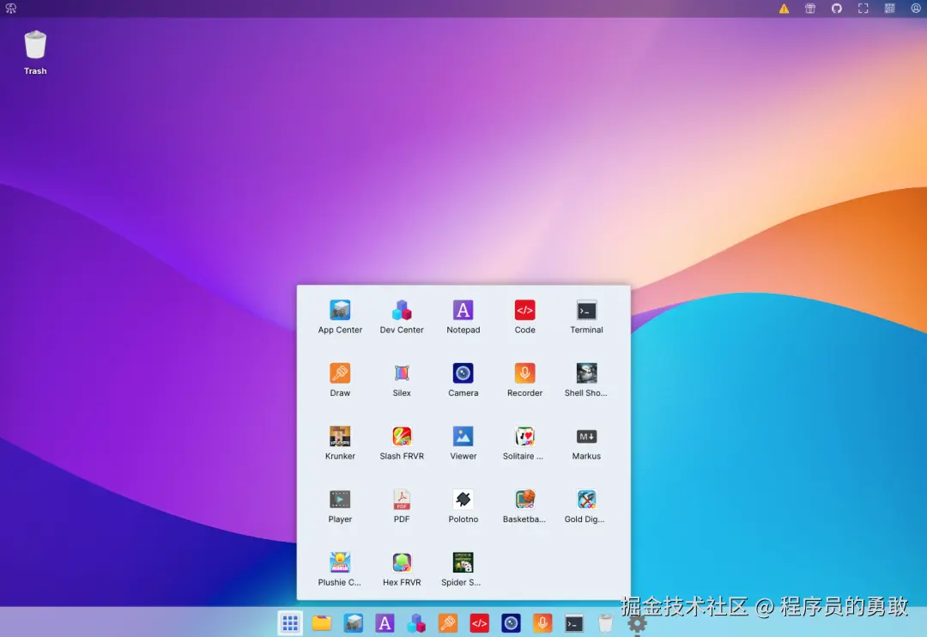Launch the Player app
The height and width of the screenshot is (637, 927).
pos(340,507)
